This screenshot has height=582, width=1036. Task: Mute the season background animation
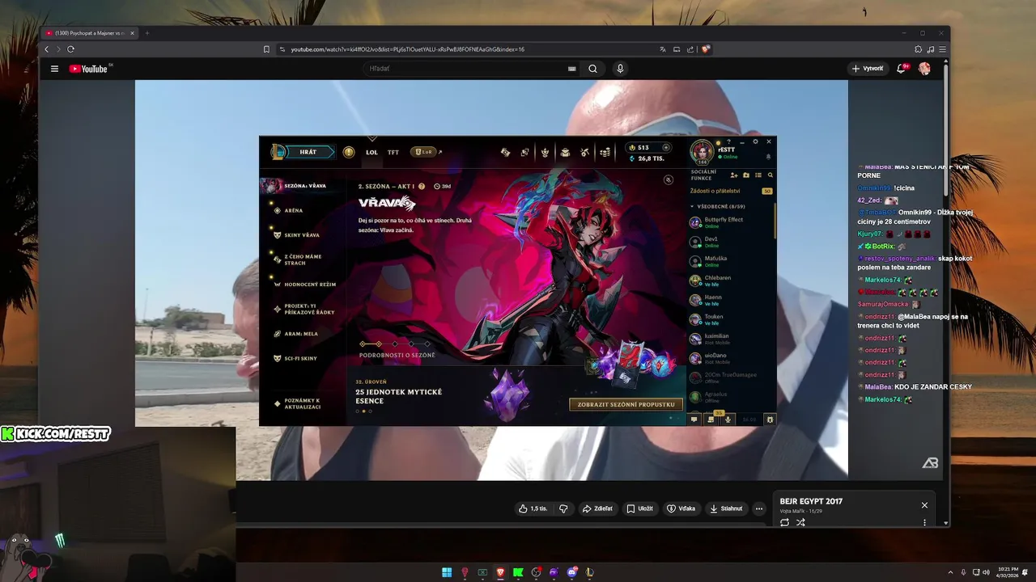[669, 179]
